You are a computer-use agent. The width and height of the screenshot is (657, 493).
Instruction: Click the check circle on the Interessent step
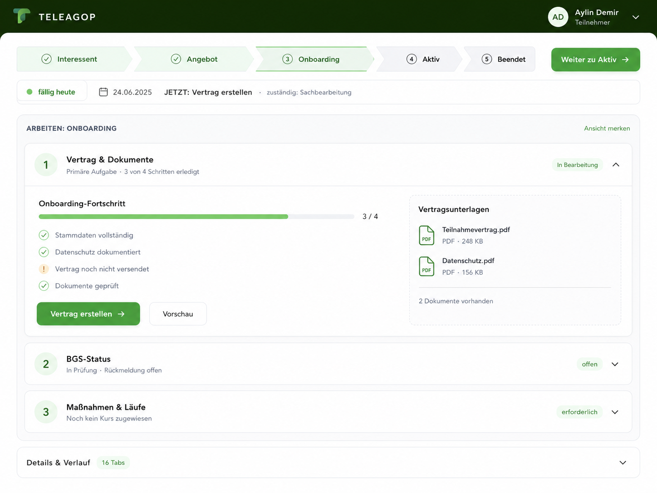click(46, 59)
